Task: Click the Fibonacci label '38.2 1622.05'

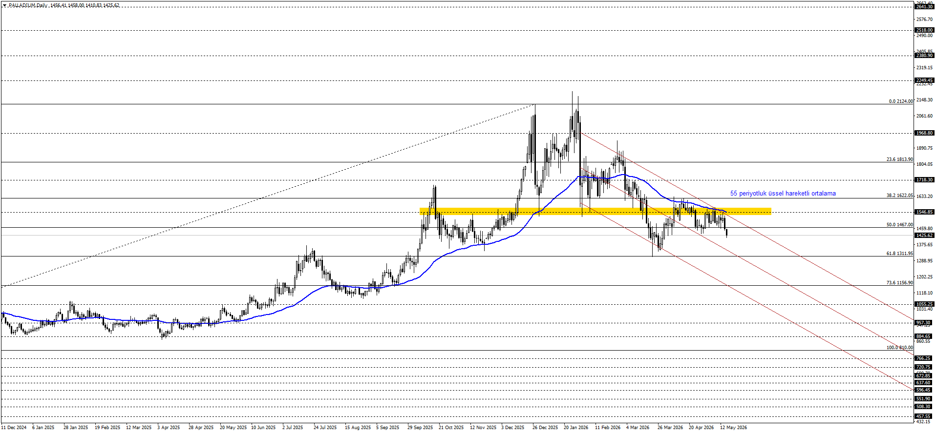Action: click(900, 196)
